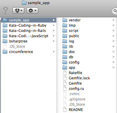Screen dimensions: 117x113
Task: Click the lib folder icon
Action: tap(65, 47)
